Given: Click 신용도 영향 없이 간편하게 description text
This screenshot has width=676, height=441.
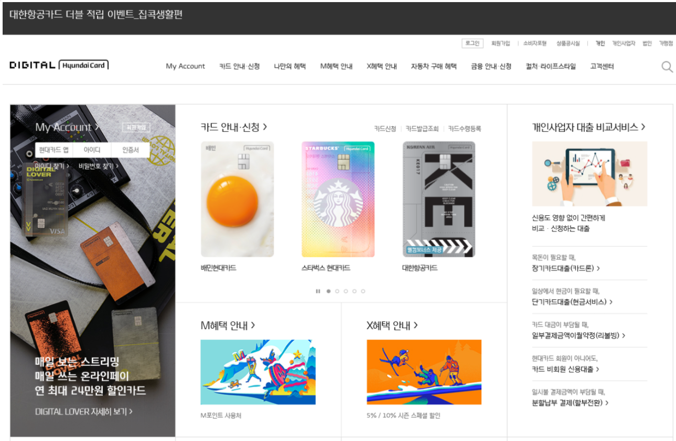Looking at the screenshot, I should tap(568, 218).
